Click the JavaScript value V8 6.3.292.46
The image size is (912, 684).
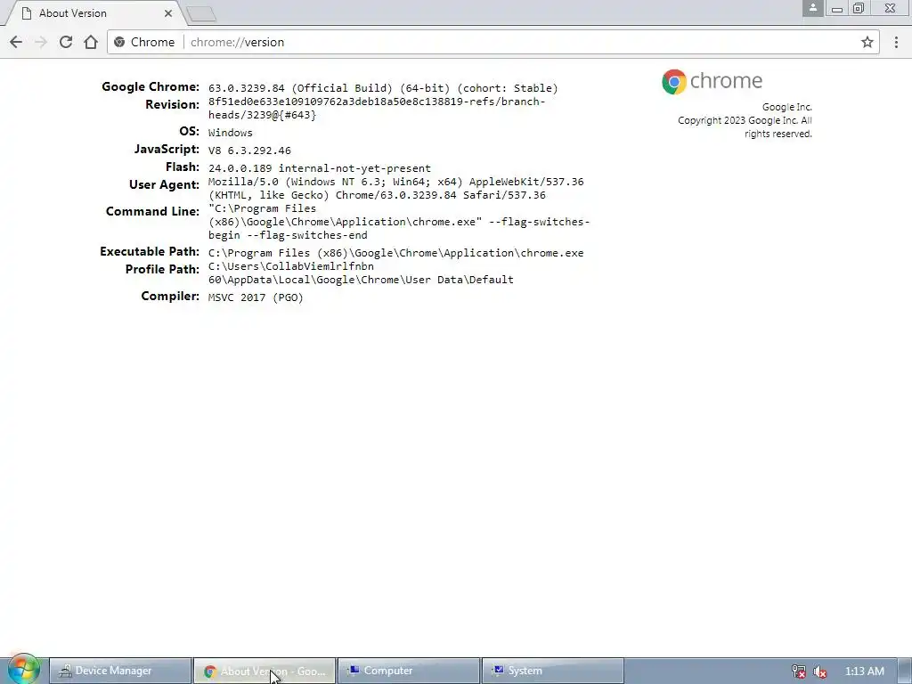[x=249, y=151]
